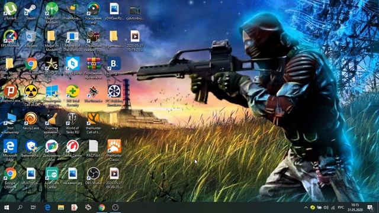Select the 360 Total Security shortcut
Image resolution: width=379 pixels, height=213 pixels.
coord(72,92)
